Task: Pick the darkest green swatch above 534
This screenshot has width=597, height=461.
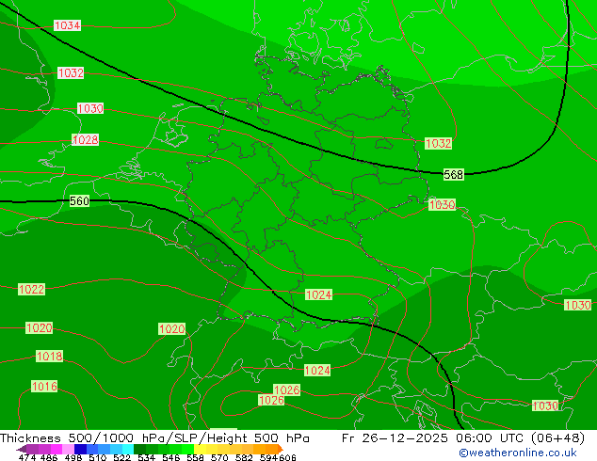Action: coord(139,449)
